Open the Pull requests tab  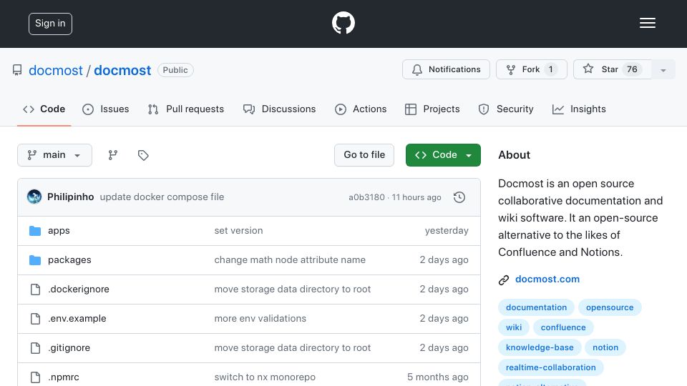pos(186,109)
